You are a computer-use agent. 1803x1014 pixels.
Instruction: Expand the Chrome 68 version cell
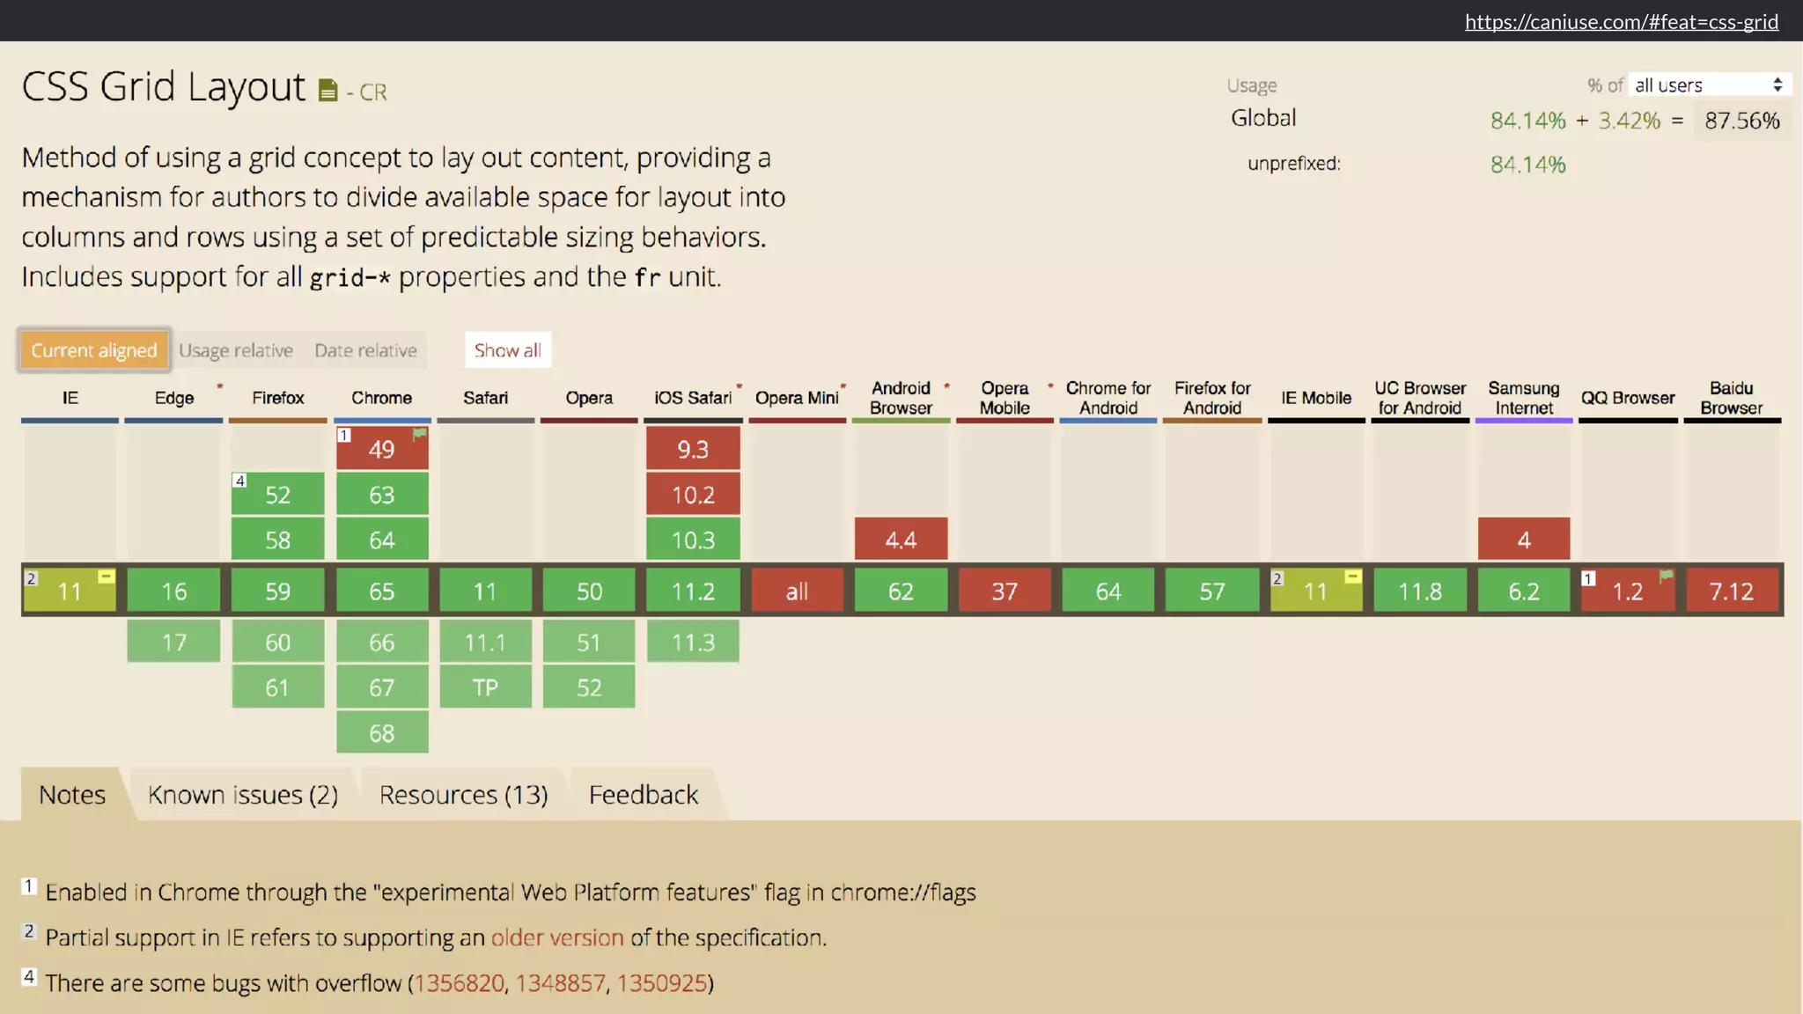click(x=382, y=733)
